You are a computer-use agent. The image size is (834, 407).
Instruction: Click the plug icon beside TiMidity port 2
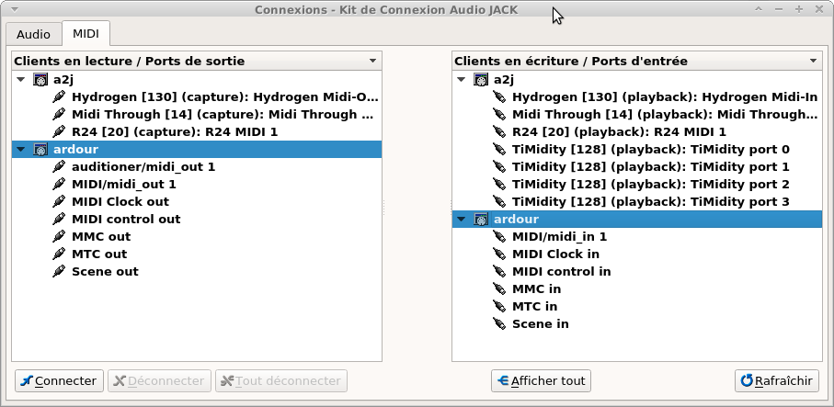tap(499, 185)
